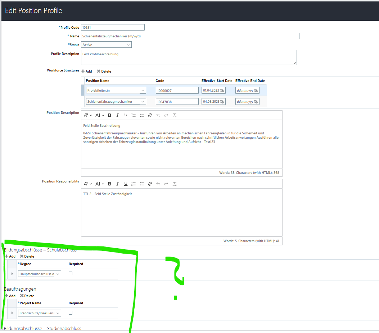379x333 pixels.
Task: Open Schienenfahrzeugmechaniker position name dropdown
Action: [116, 101]
